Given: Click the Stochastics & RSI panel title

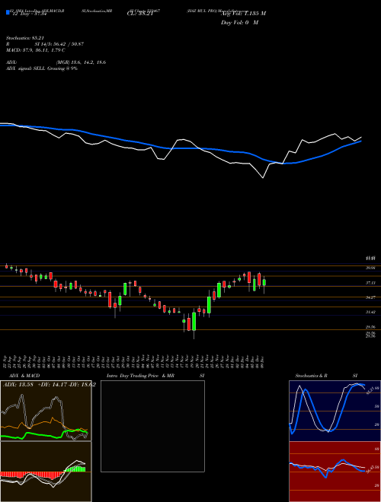Looking at the screenshot, I should [326, 376].
